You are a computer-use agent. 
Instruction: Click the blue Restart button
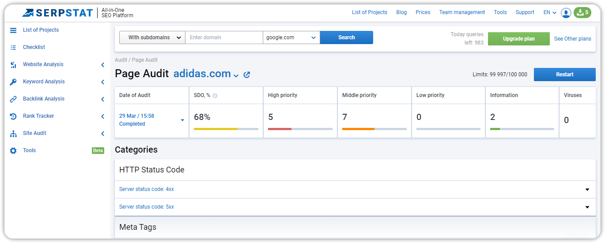565,75
